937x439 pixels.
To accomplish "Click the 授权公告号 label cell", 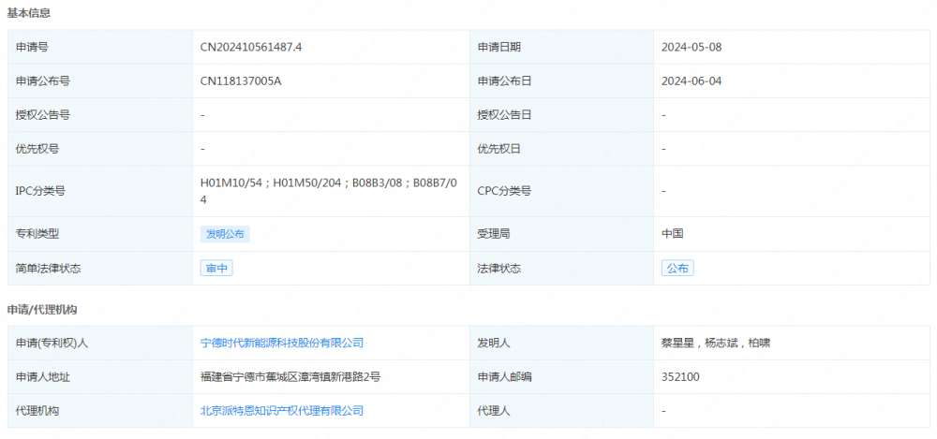I will point(100,115).
